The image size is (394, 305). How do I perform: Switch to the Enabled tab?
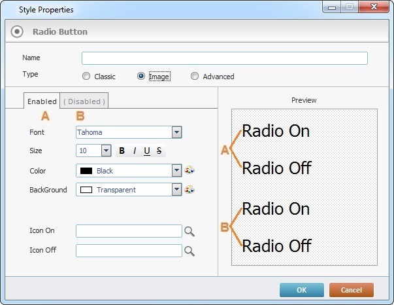(x=42, y=101)
